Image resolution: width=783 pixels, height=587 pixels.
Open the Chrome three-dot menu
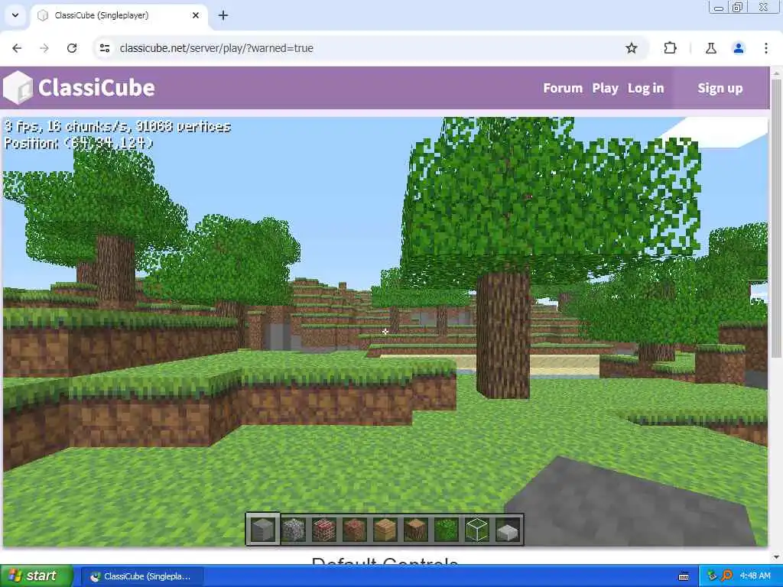[x=766, y=48]
